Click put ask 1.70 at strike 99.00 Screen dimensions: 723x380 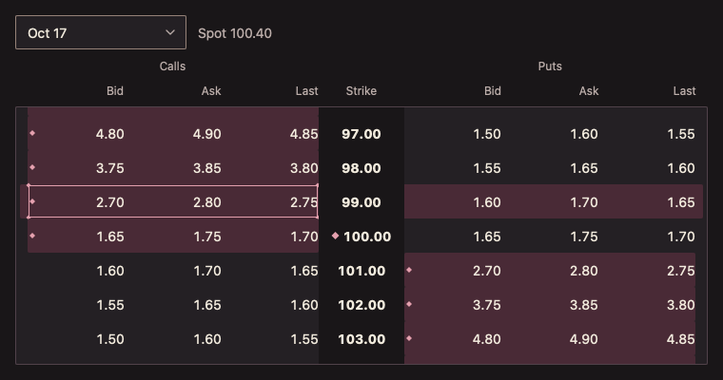tap(584, 202)
